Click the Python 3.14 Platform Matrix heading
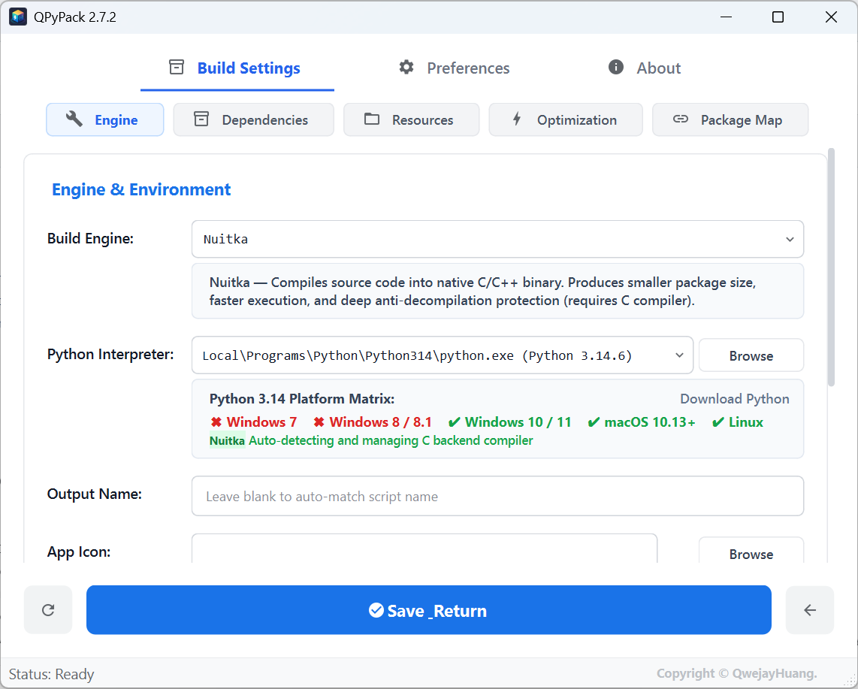The height and width of the screenshot is (689, 858). [x=302, y=399]
